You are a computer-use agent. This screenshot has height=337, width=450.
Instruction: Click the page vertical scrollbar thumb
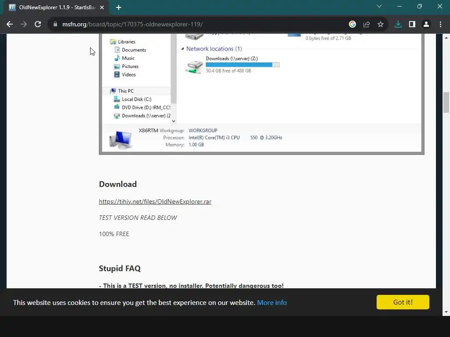point(446,102)
